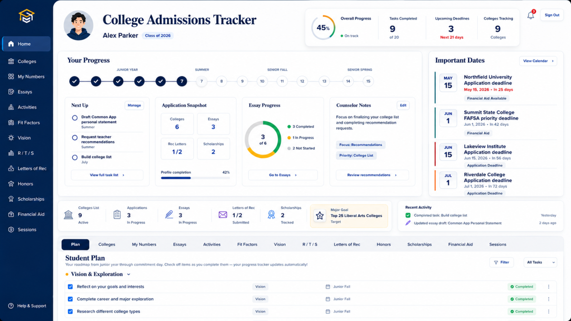The height and width of the screenshot is (321, 571).
Task: Switch to the Fit Factors tab
Action: [x=247, y=244]
